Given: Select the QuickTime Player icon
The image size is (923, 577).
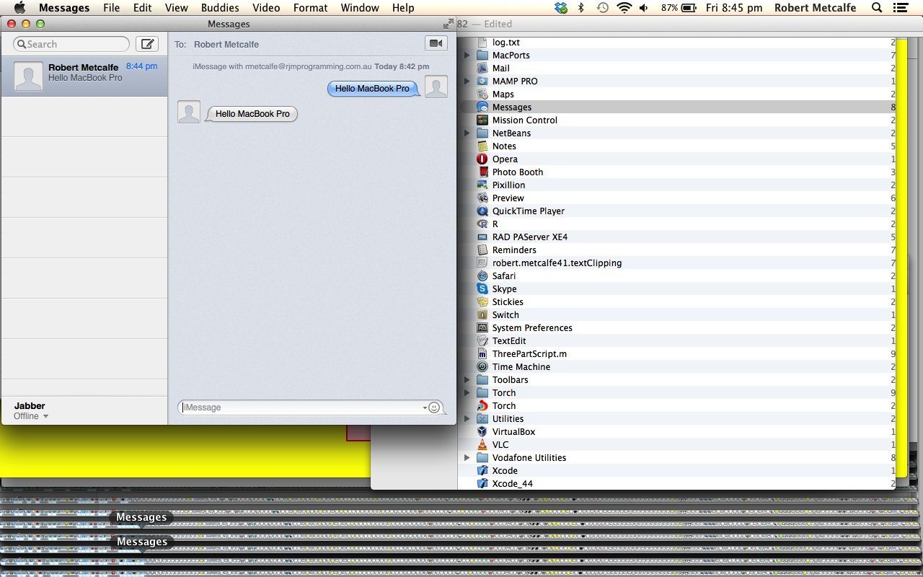Looking at the screenshot, I should coord(482,211).
